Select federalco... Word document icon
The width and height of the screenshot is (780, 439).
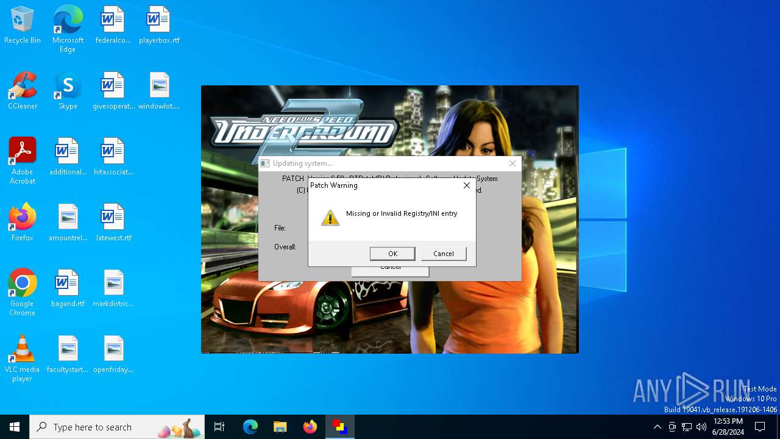pyautogui.click(x=113, y=26)
